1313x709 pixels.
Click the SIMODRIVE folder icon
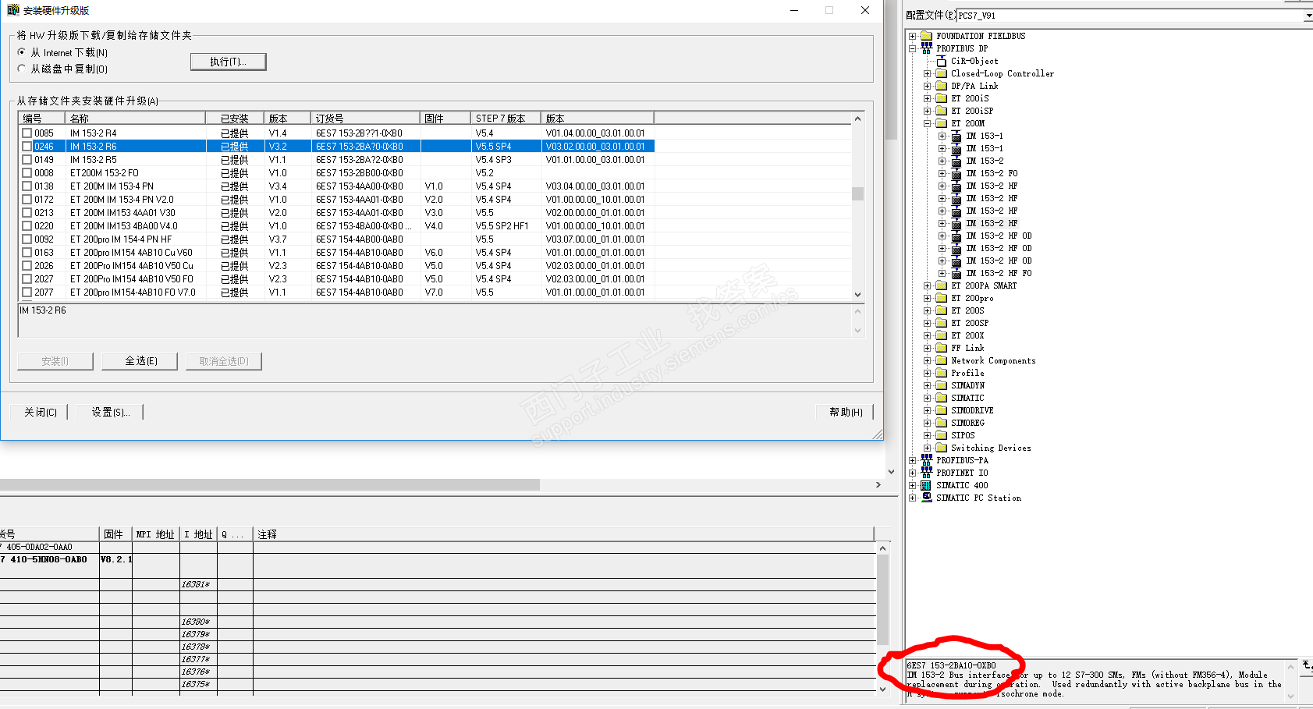pyautogui.click(x=941, y=410)
